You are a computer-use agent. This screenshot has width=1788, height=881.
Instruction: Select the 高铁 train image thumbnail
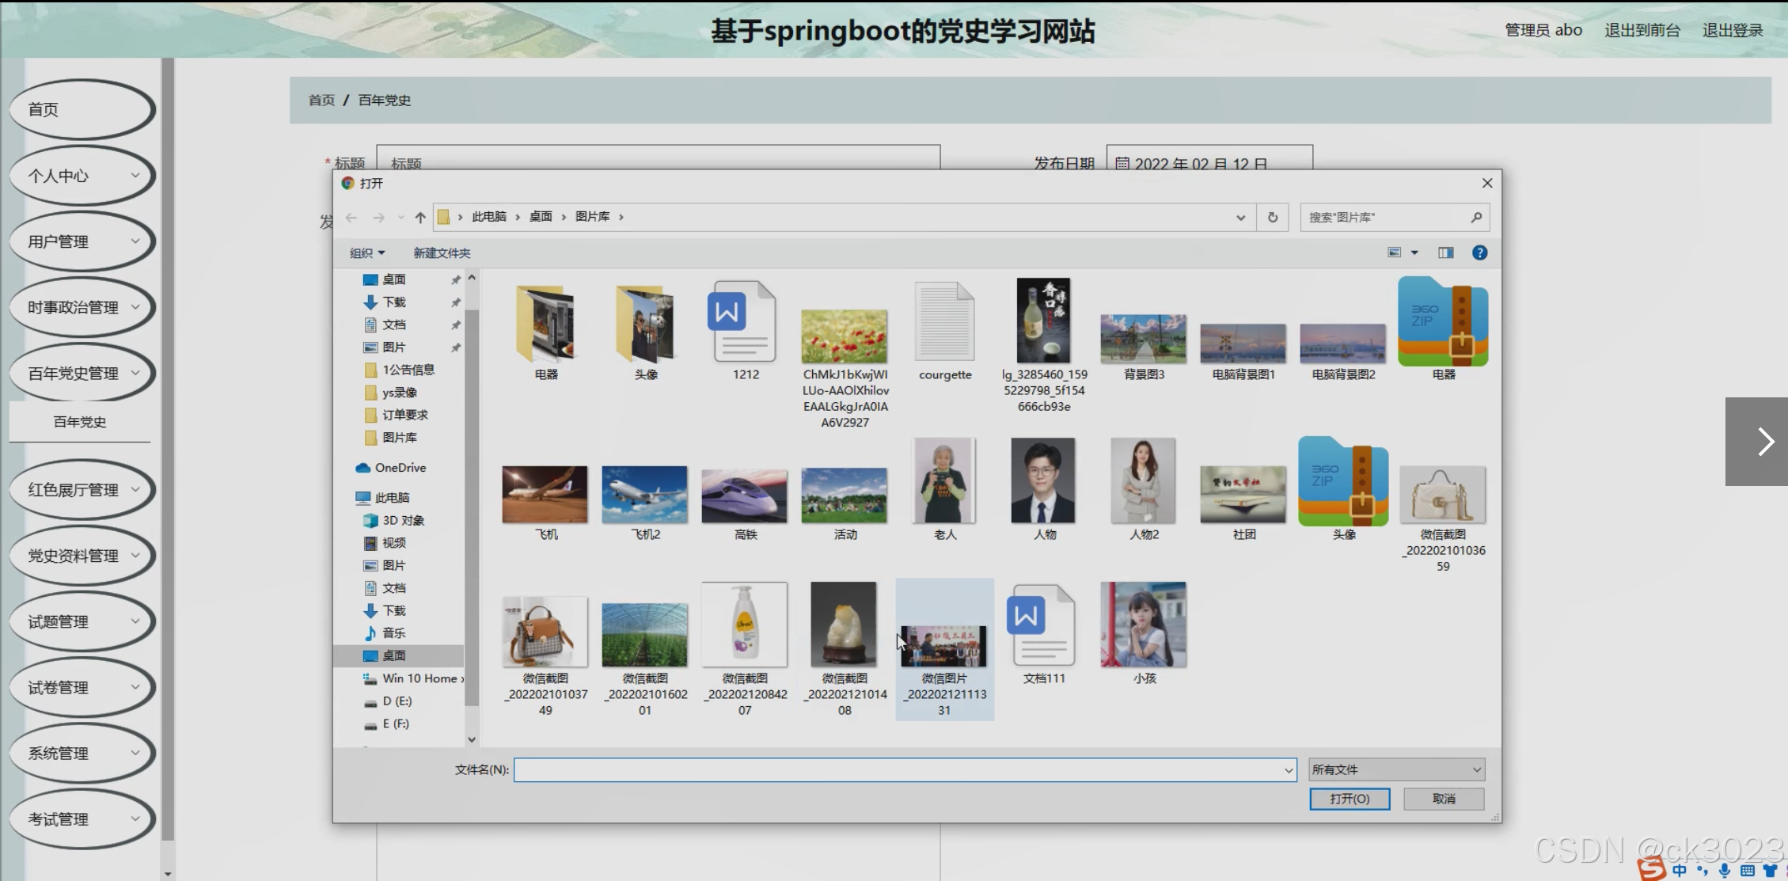744,496
